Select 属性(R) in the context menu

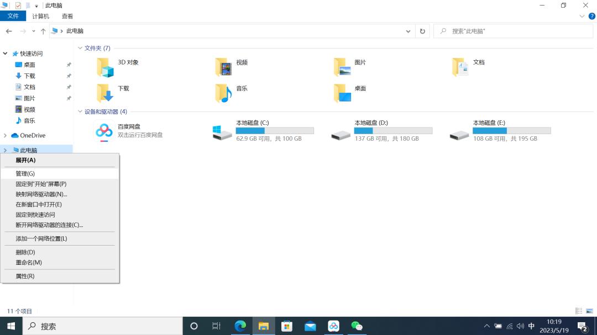coord(25,276)
